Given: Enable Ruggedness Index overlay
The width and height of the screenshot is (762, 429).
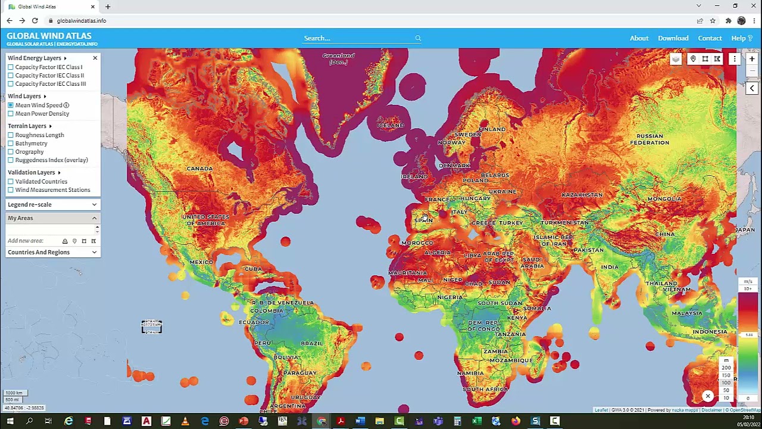Looking at the screenshot, I should 11,160.
